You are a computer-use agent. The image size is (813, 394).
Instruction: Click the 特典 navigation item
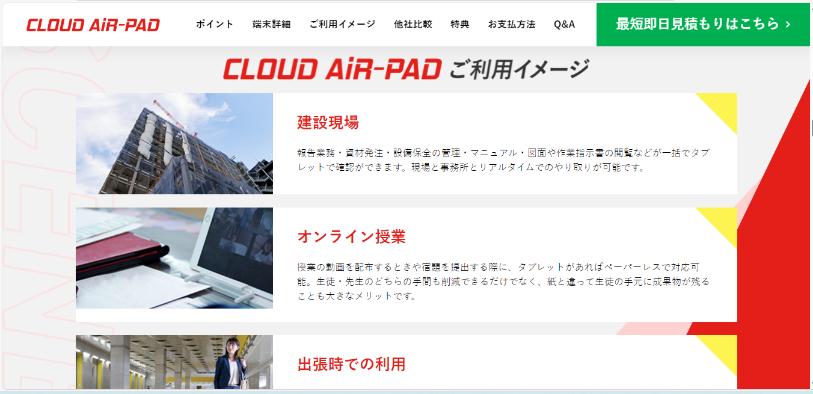(x=460, y=25)
